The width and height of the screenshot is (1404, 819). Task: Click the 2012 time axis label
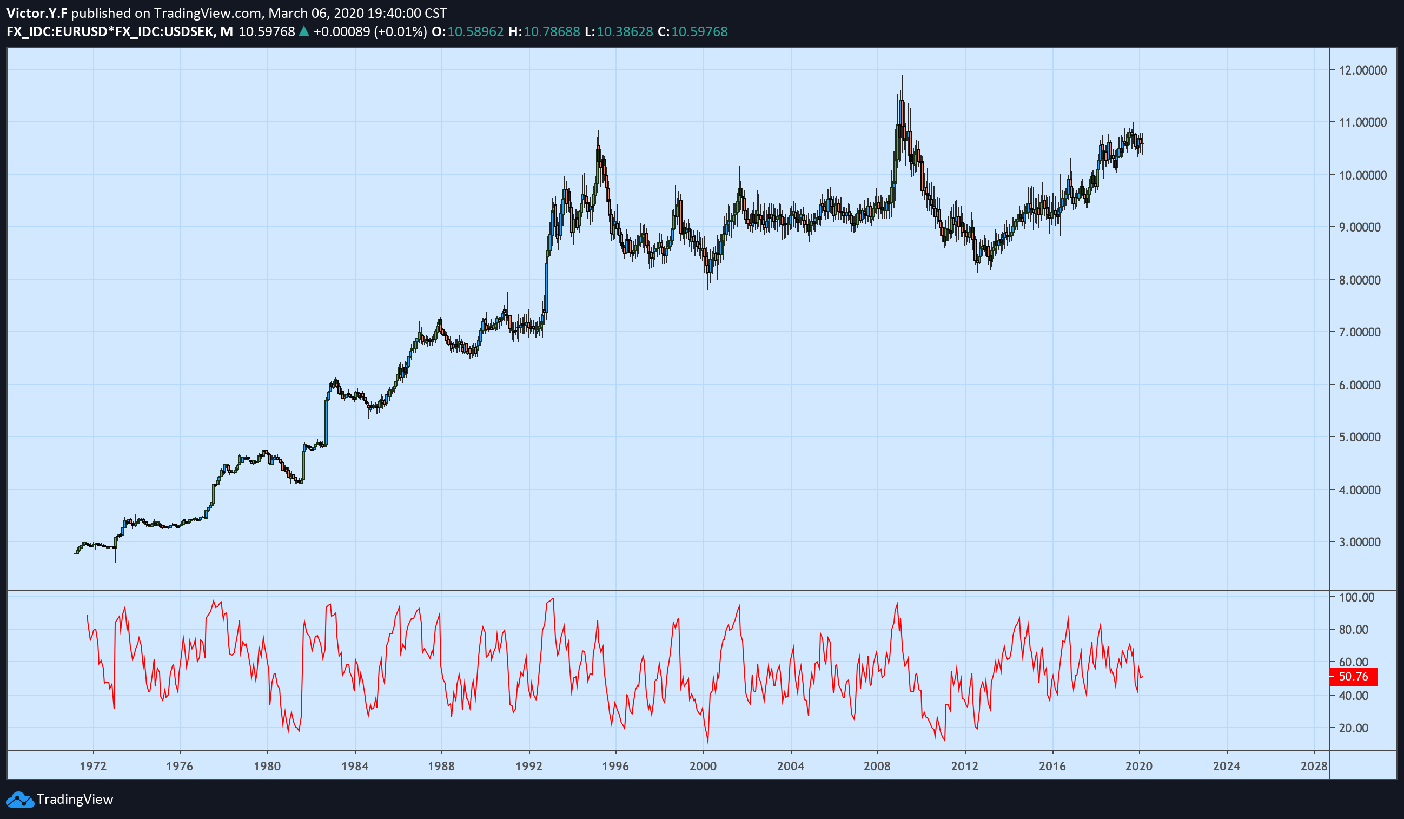(965, 766)
